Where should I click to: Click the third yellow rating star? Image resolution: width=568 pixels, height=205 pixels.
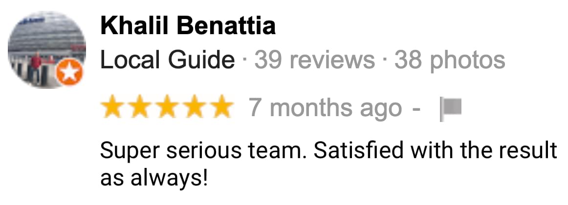167,107
